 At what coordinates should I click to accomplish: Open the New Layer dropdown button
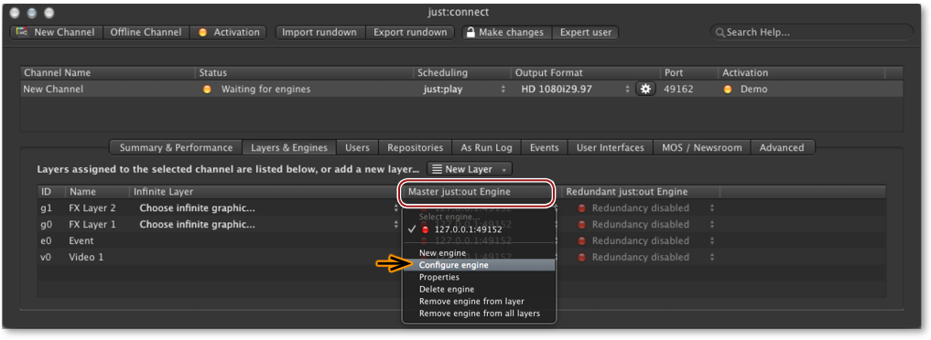click(x=470, y=169)
